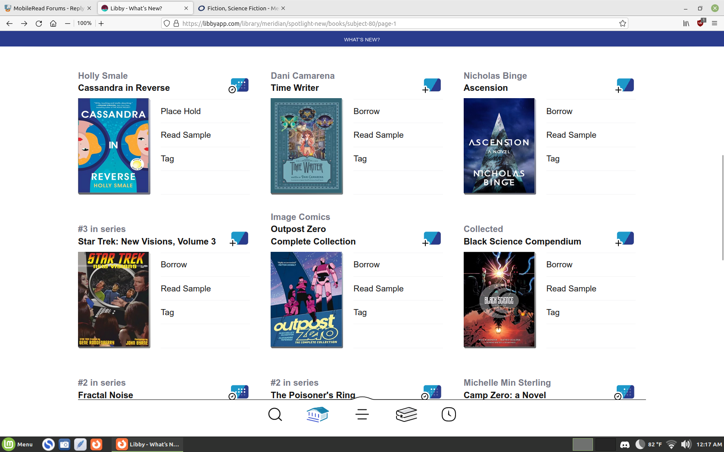Reload the Libby page
The image size is (724, 452).
pos(39,24)
